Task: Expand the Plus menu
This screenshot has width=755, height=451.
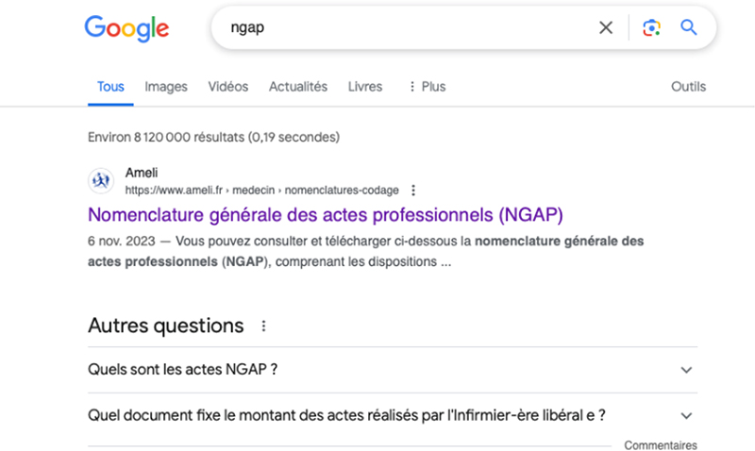Action: [x=428, y=87]
